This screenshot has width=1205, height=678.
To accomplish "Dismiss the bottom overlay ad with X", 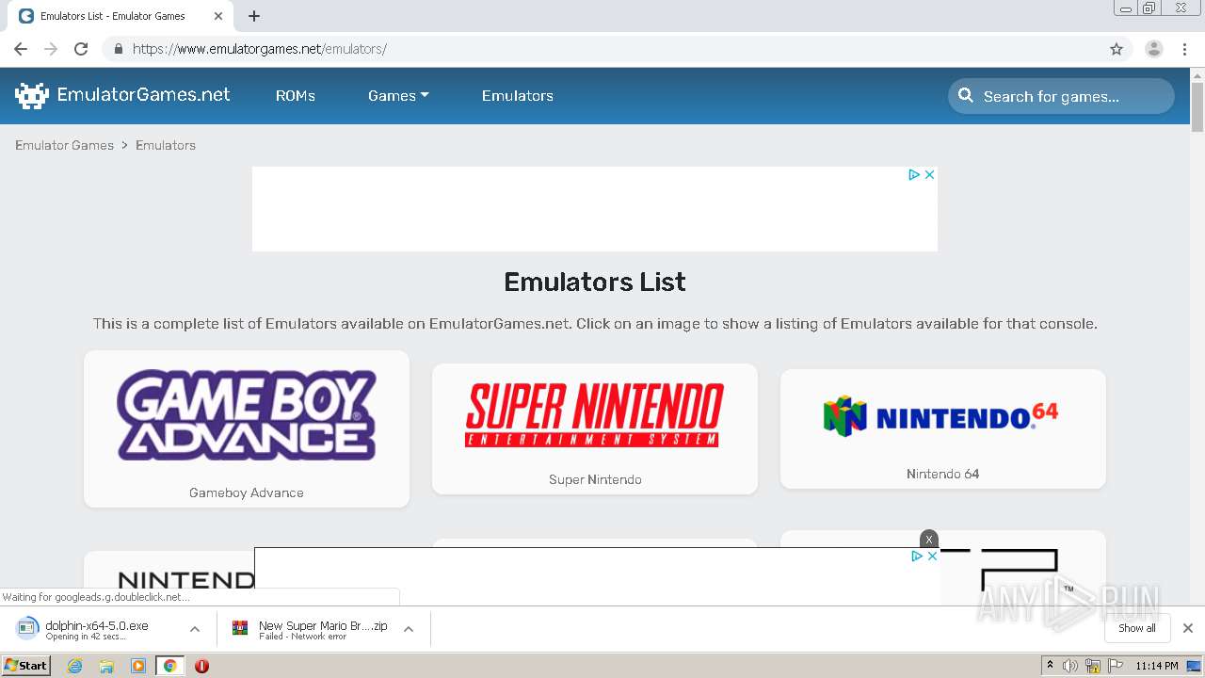I will coord(929,540).
